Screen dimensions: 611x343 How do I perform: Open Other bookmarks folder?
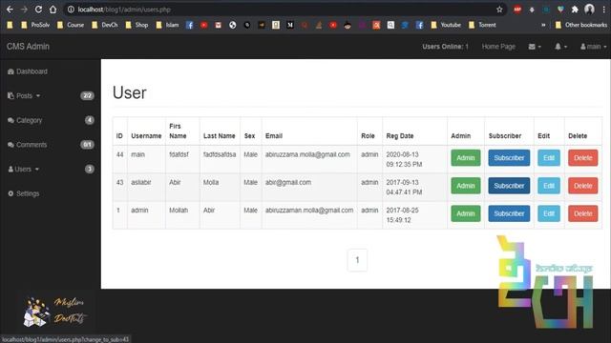[581, 25]
